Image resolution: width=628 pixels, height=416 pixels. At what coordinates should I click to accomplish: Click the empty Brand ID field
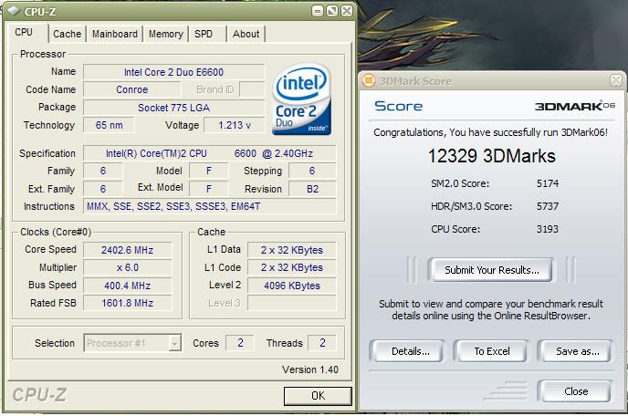pyautogui.click(x=252, y=89)
